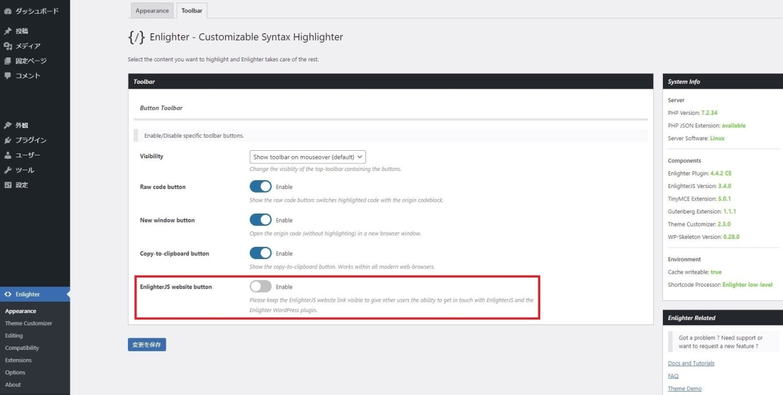Open the Docs and Tutorials link
Screen dimensions: 783x395
coord(691,362)
